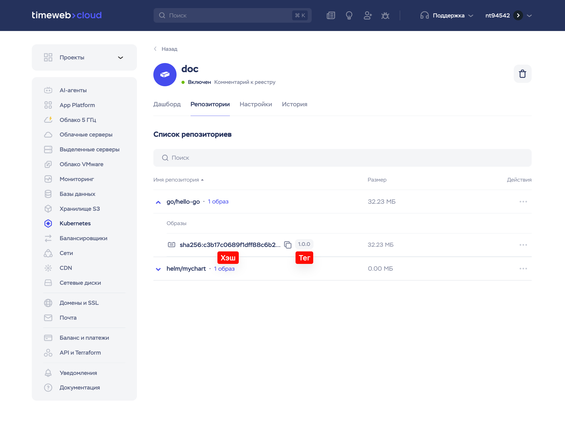Click the Kubernetes hexagon icon
Viewport: 565px width, 421px height.
pyautogui.click(x=48, y=224)
